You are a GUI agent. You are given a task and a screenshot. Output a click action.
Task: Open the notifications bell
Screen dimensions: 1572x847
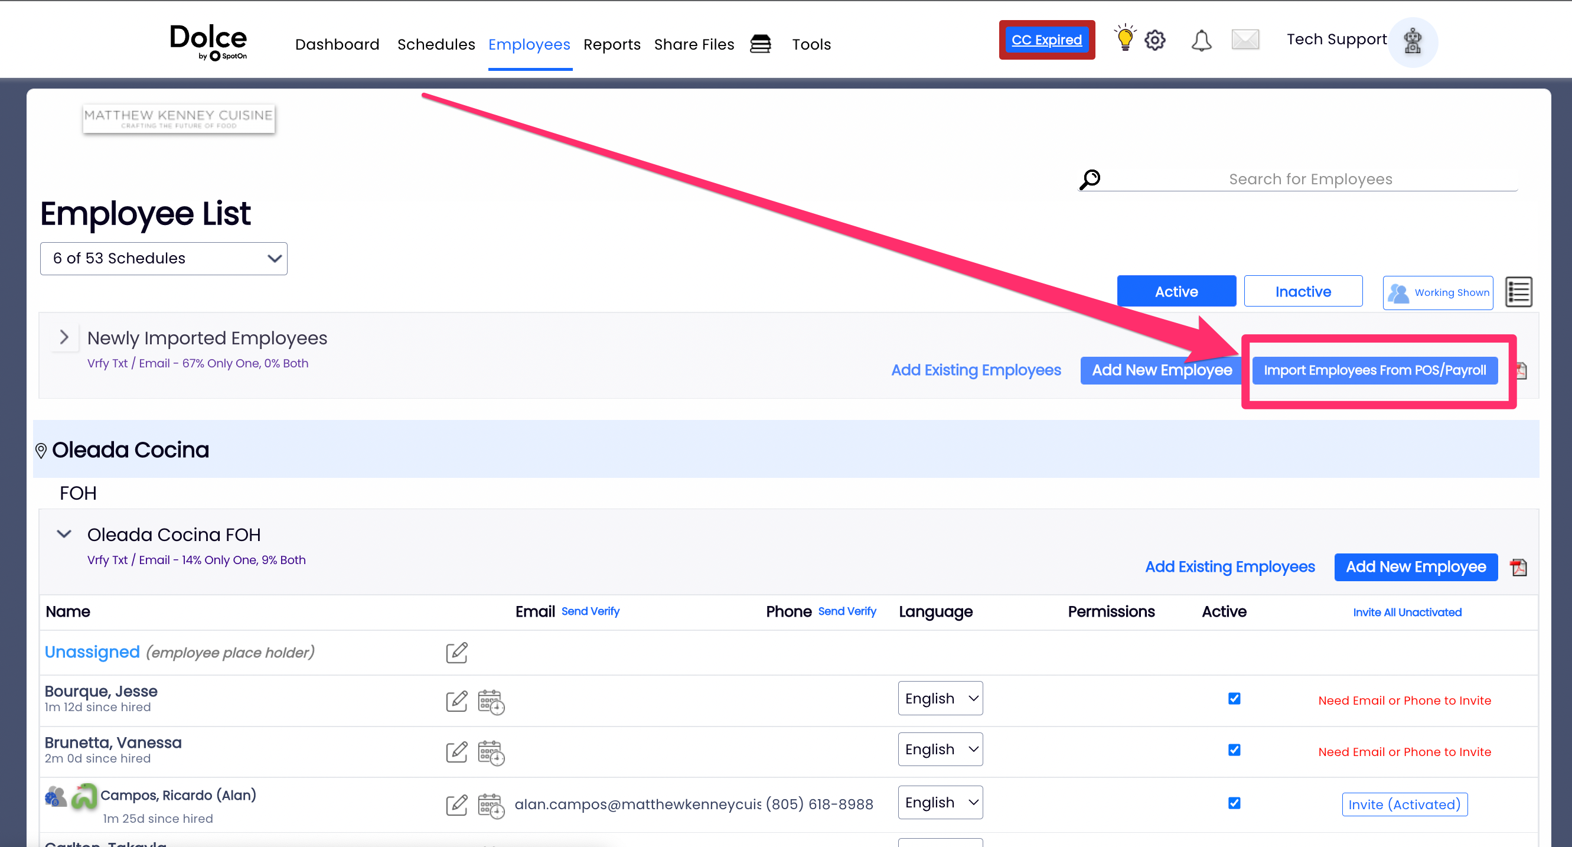tap(1201, 40)
